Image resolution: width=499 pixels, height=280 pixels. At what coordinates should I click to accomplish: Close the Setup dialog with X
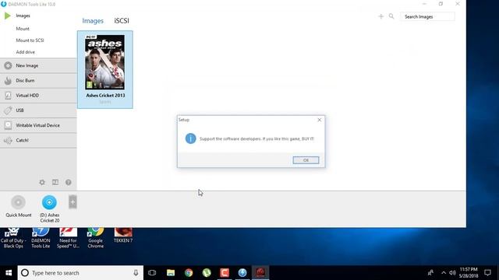(x=319, y=120)
